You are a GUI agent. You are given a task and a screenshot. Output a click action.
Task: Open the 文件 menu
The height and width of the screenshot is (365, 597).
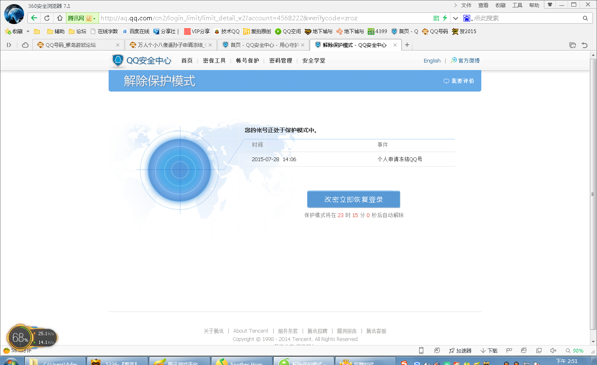pyautogui.click(x=466, y=5)
